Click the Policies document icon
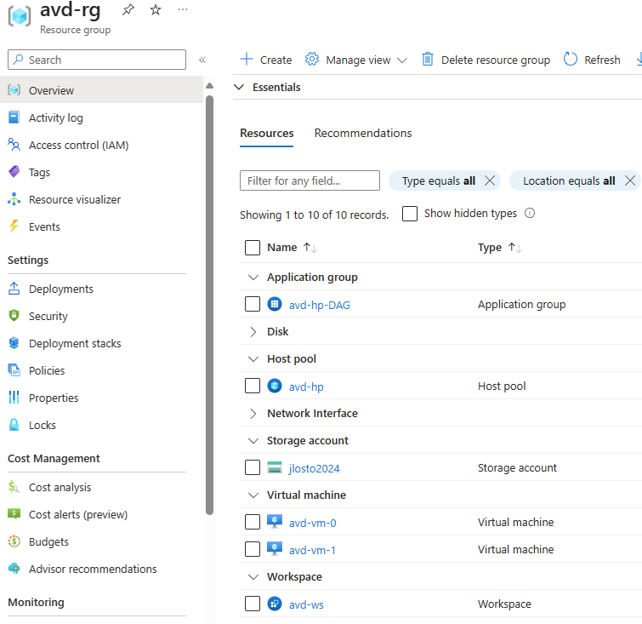 coord(14,370)
